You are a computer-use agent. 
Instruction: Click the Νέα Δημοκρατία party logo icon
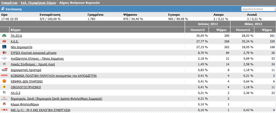[4, 47]
